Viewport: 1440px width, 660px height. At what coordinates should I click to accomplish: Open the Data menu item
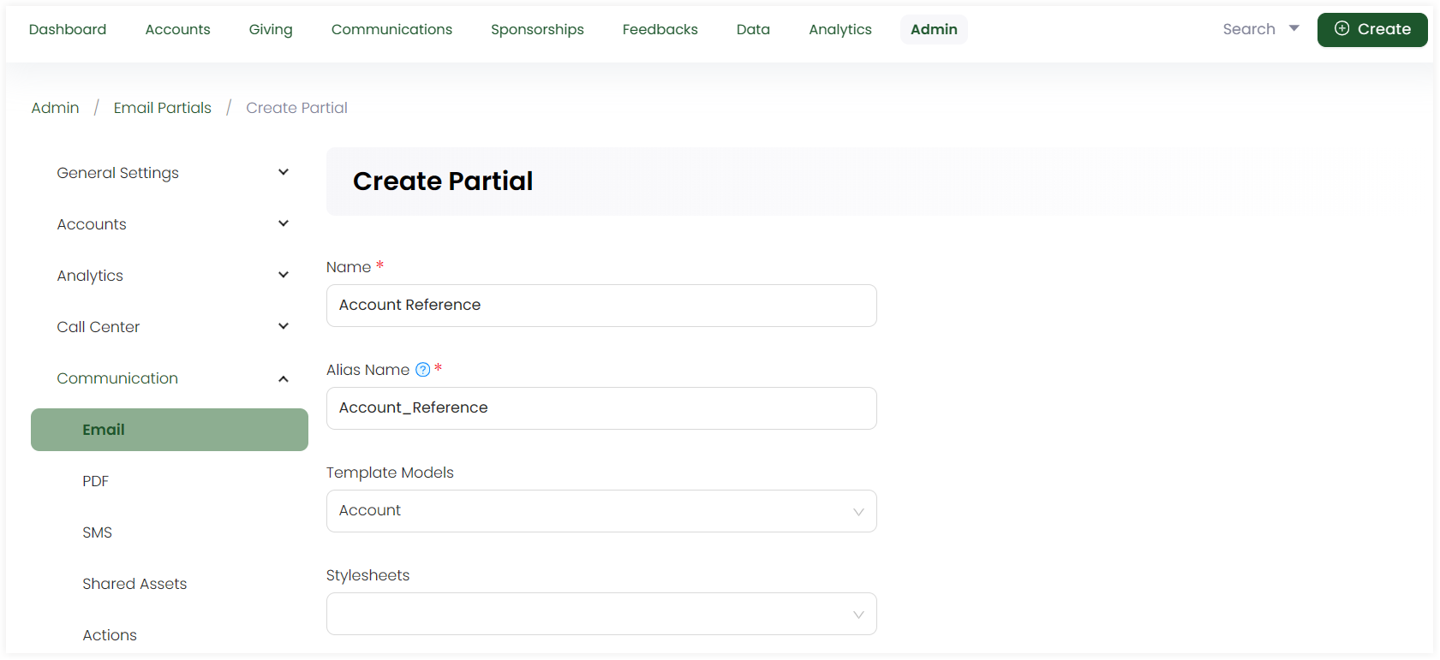[753, 29]
